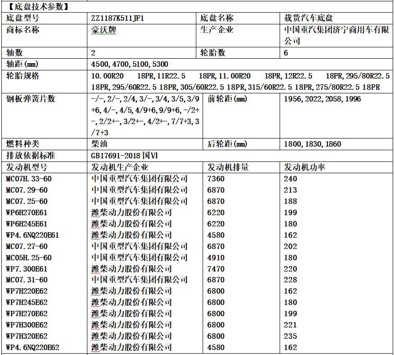
Task: Click engine model MC07H.33-60
Action: [29, 179]
